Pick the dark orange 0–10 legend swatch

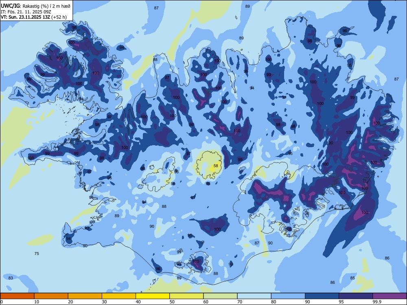[x=17, y=296]
